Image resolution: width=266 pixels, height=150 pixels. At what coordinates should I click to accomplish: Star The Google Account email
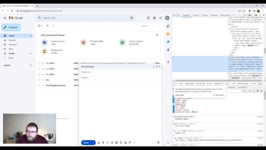tap(43, 85)
